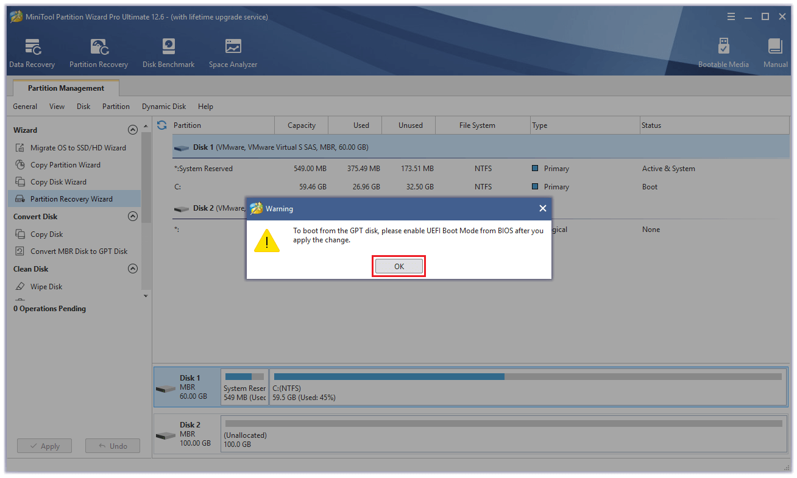Open Data Recovery tool
The image size is (797, 478).
coord(32,54)
